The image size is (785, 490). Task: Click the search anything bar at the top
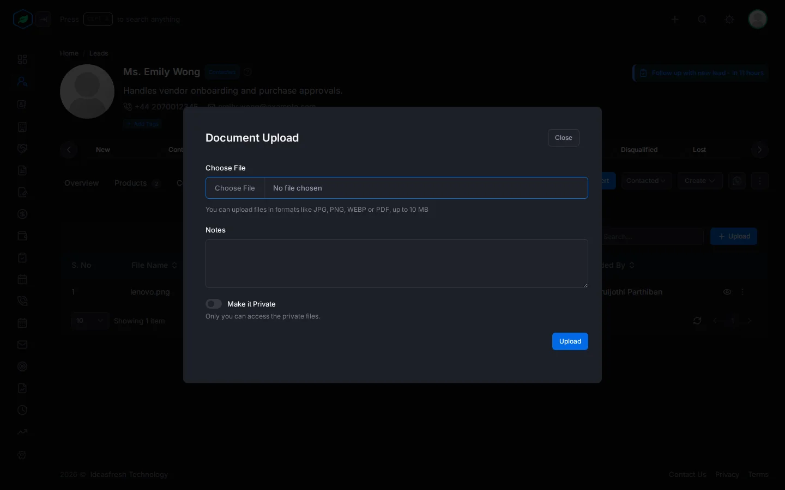click(120, 19)
